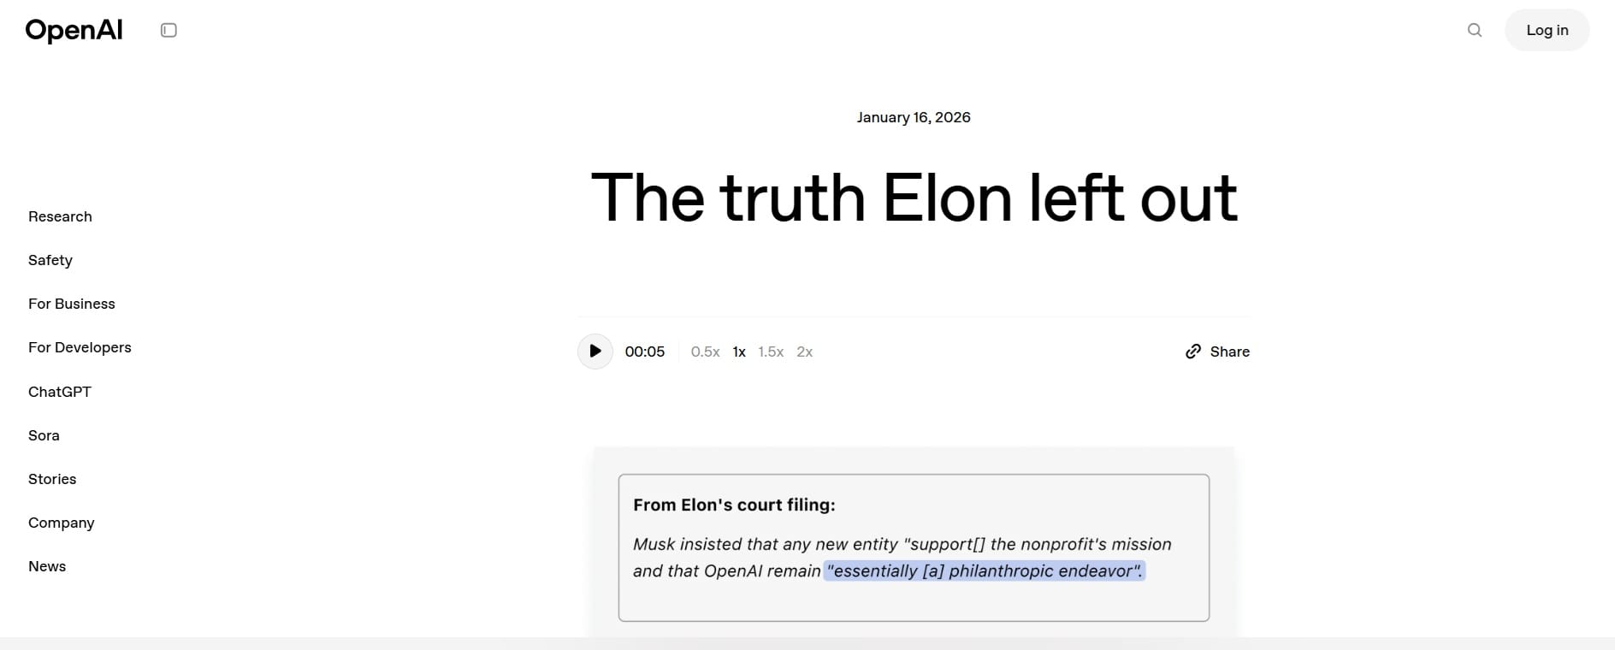The width and height of the screenshot is (1615, 650).
Task: Select 1x playback speed
Action: click(x=739, y=352)
